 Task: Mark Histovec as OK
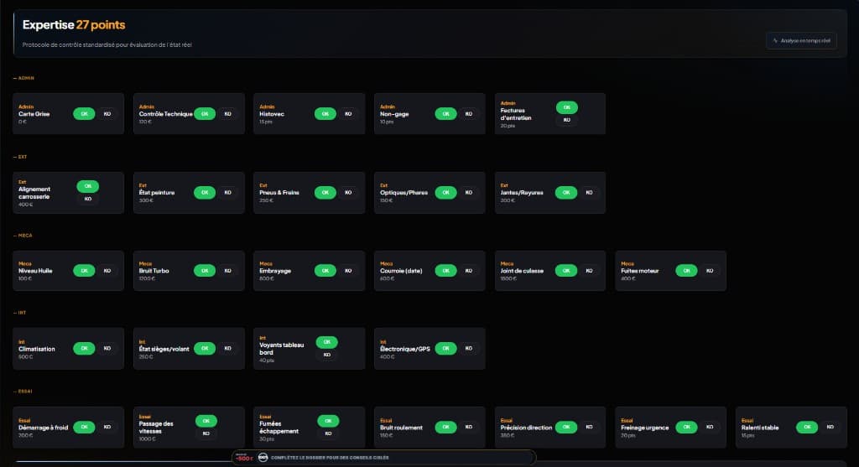click(x=325, y=114)
